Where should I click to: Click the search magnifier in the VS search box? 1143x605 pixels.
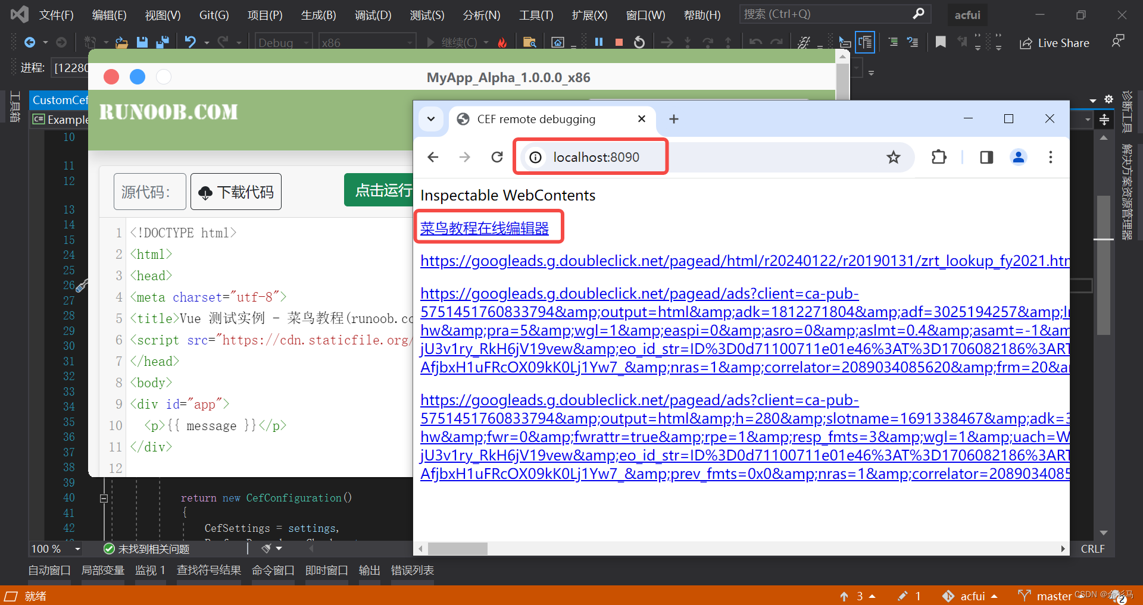pyautogui.click(x=919, y=14)
